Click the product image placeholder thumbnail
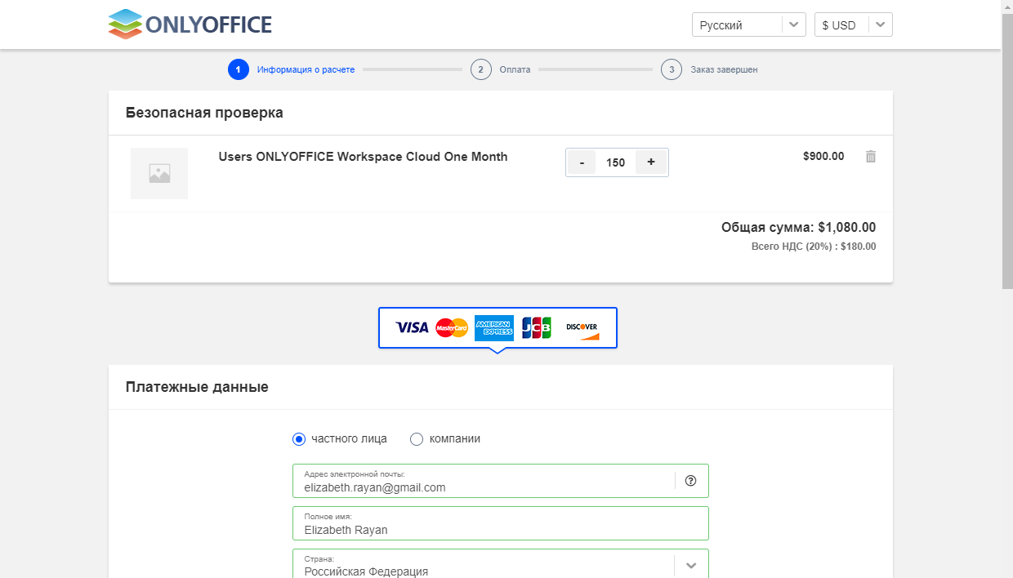 point(159,173)
